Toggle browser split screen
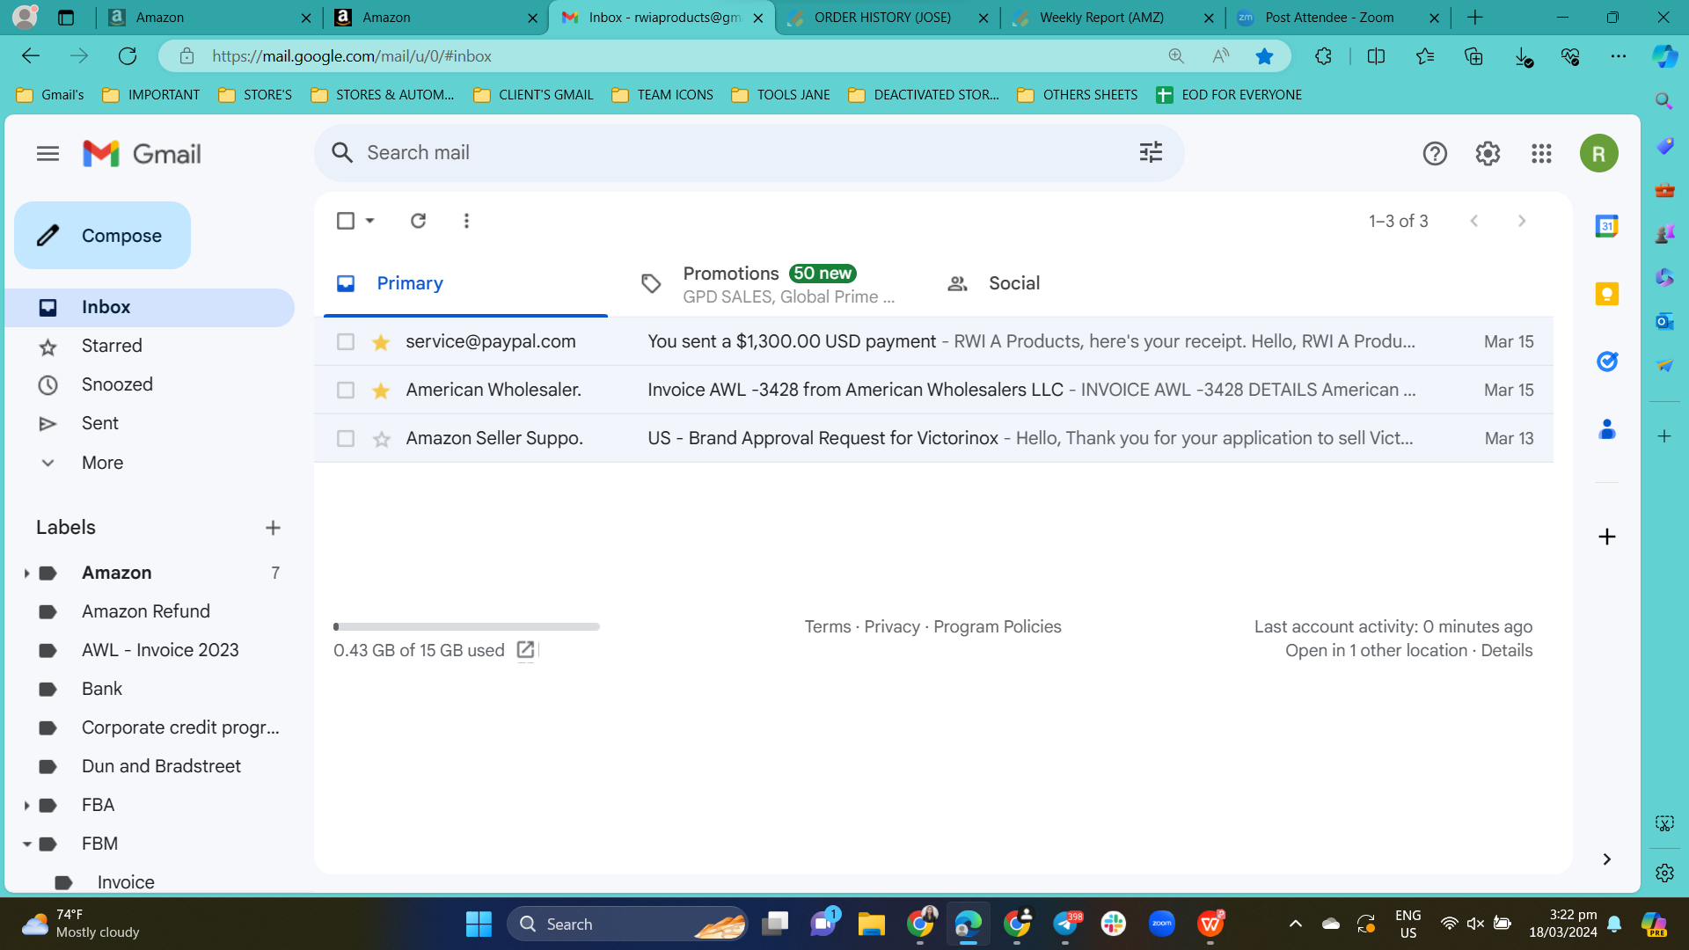 pyautogui.click(x=1376, y=56)
